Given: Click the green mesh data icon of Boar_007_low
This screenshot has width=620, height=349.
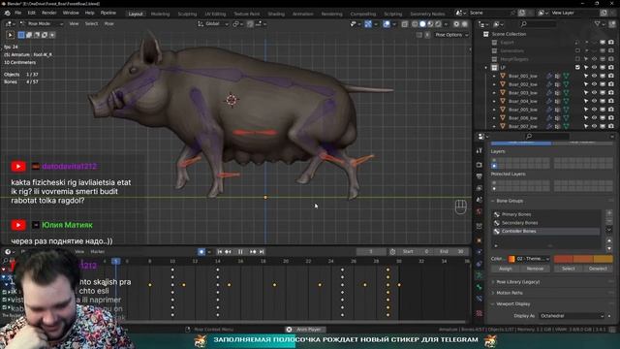Looking at the screenshot, I should pos(566,126).
